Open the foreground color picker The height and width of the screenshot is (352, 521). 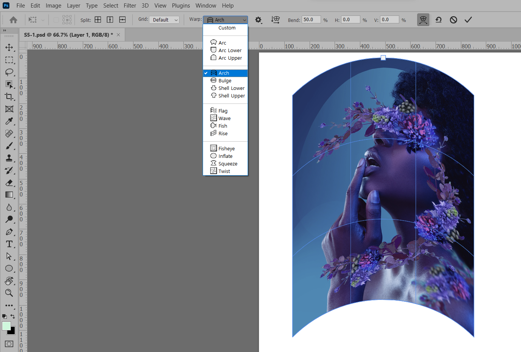point(6,326)
